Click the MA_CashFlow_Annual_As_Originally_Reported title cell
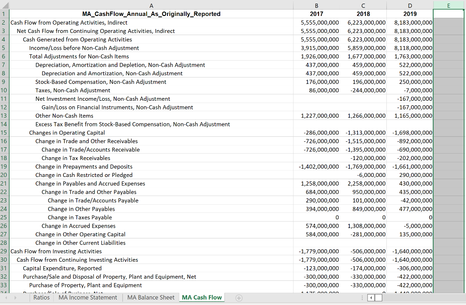This screenshot has height=305, width=466. [x=151, y=14]
